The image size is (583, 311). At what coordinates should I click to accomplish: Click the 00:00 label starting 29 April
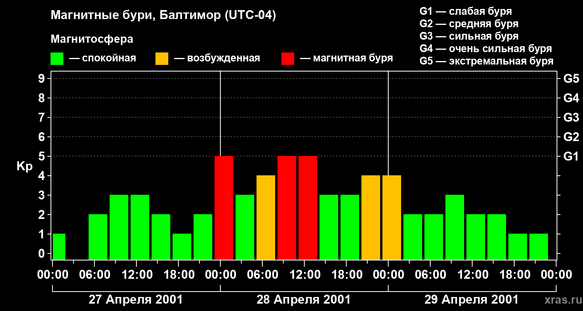tap(388, 275)
